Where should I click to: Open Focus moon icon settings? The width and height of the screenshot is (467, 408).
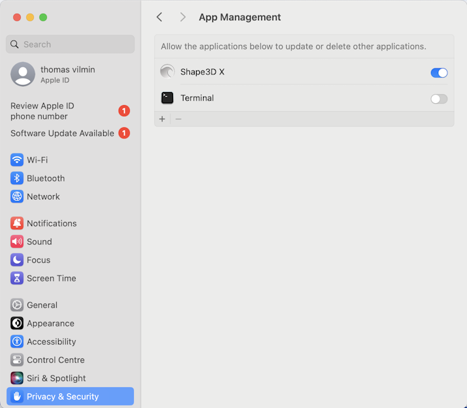(x=17, y=260)
